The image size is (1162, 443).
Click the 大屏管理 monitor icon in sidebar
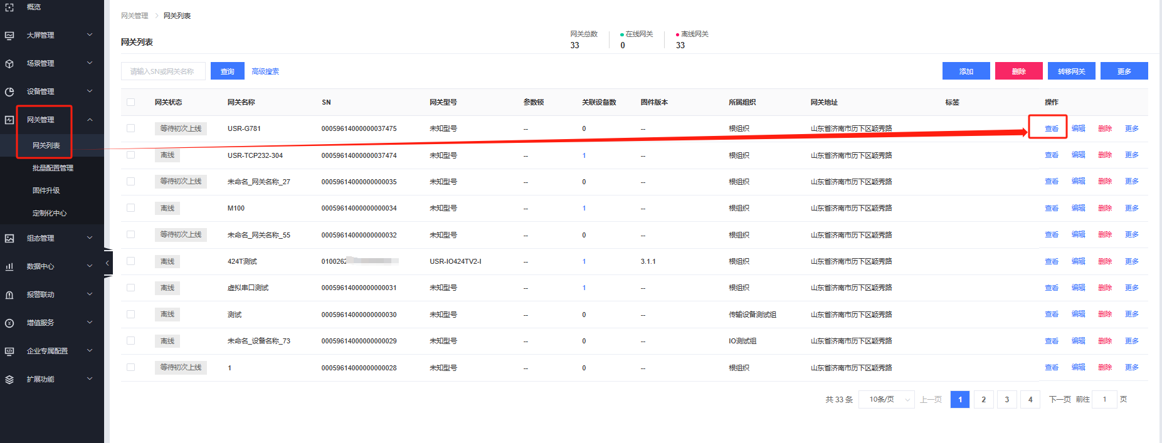click(9, 36)
